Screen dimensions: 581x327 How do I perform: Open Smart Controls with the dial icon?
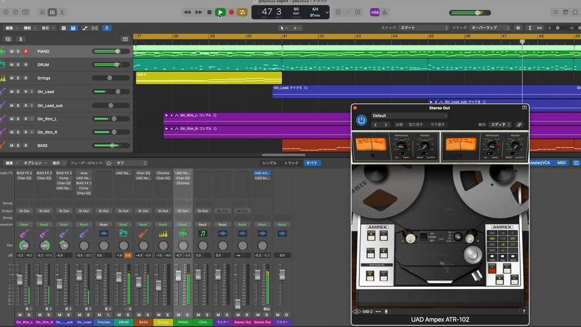pos(42,12)
